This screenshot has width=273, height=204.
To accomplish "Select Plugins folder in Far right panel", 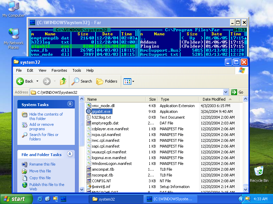I will pyautogui.click(x=150, y=46).
